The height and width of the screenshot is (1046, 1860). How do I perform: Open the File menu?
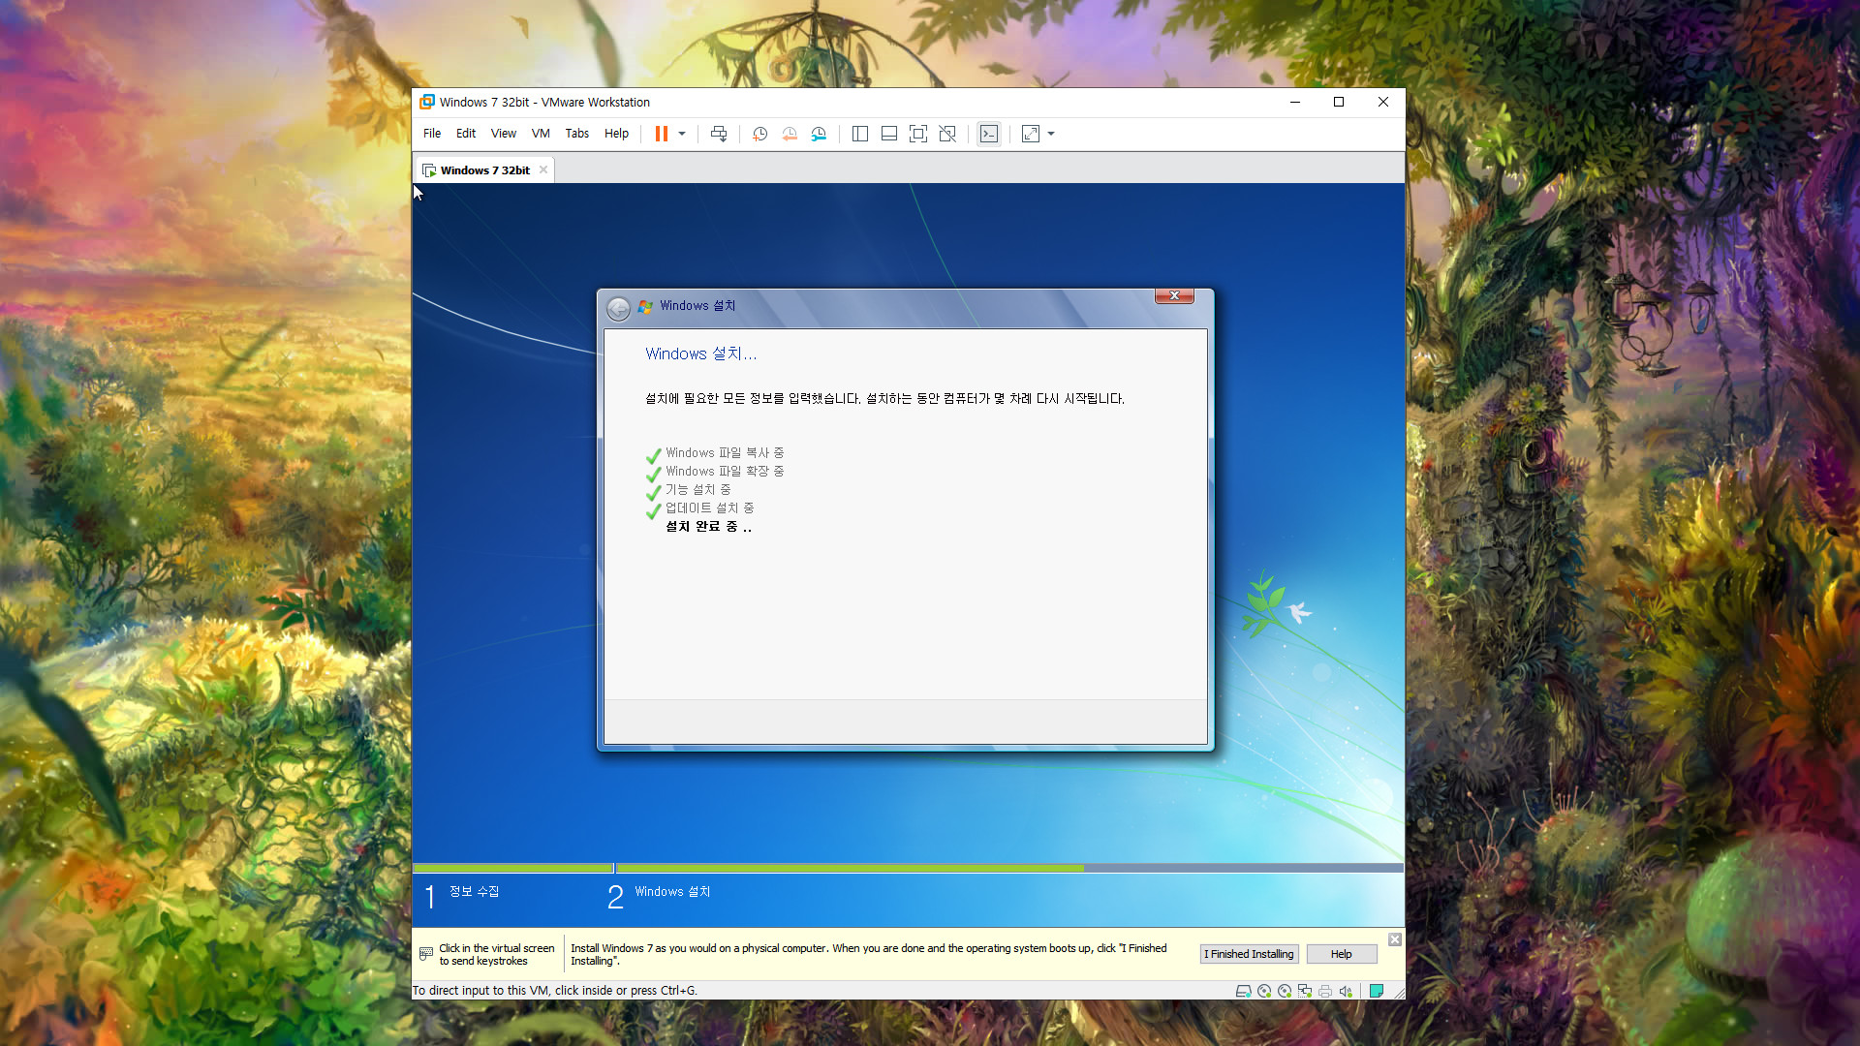pos(432,134)
